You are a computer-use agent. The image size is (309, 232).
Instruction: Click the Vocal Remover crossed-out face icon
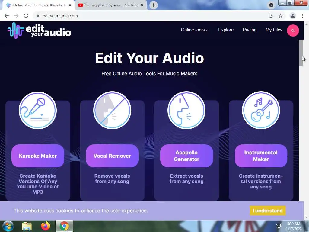click(112, 110)
